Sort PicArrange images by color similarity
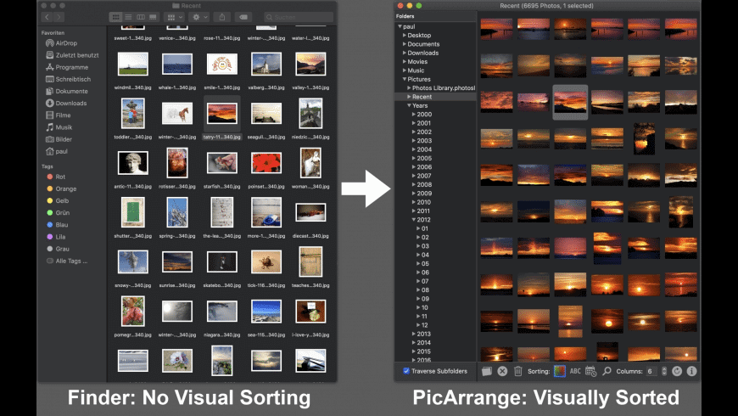This screenshot has width=738, height=416. [x=559, y=371]
